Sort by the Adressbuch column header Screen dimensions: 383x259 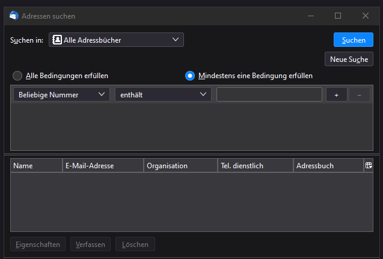(x=328, y=165)
